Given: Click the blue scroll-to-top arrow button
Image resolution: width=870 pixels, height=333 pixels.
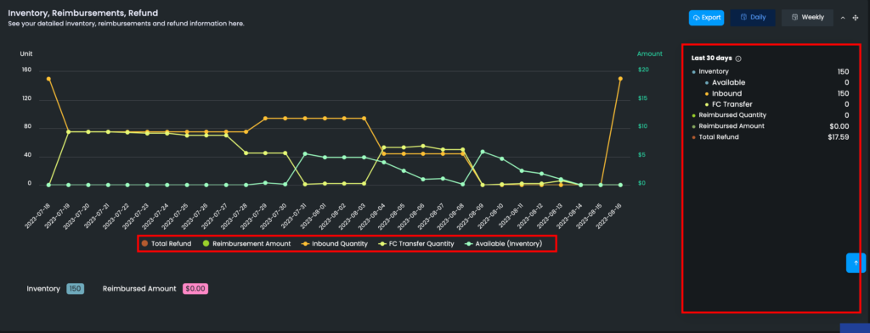Looking at the screenshot, I should [x=856, y=263].
